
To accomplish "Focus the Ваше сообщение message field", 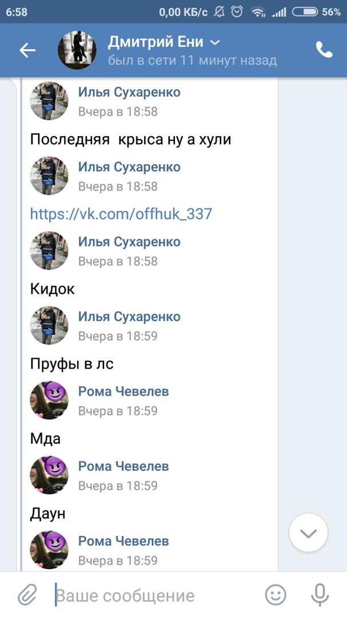I will pos(154,596).
